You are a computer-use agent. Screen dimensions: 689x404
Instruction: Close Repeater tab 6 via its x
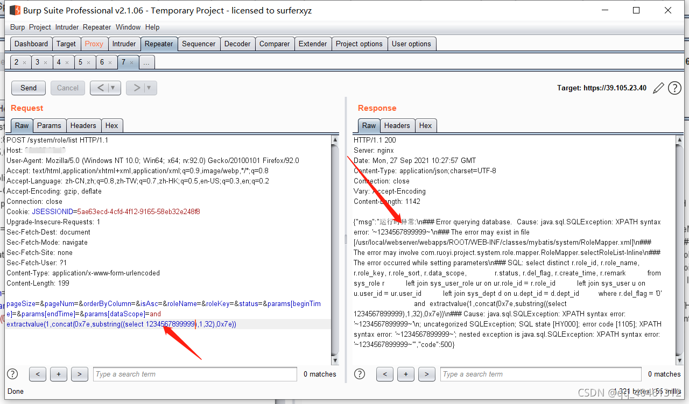click(x=110, y=63)
